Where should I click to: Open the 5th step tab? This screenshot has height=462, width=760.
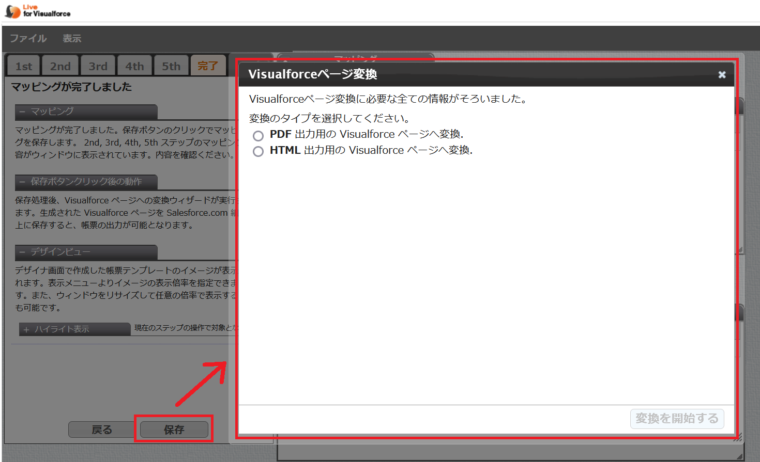tap(171, 66)
